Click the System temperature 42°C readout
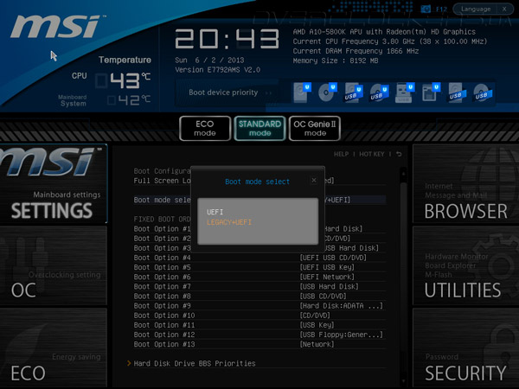 pos(129,100)
